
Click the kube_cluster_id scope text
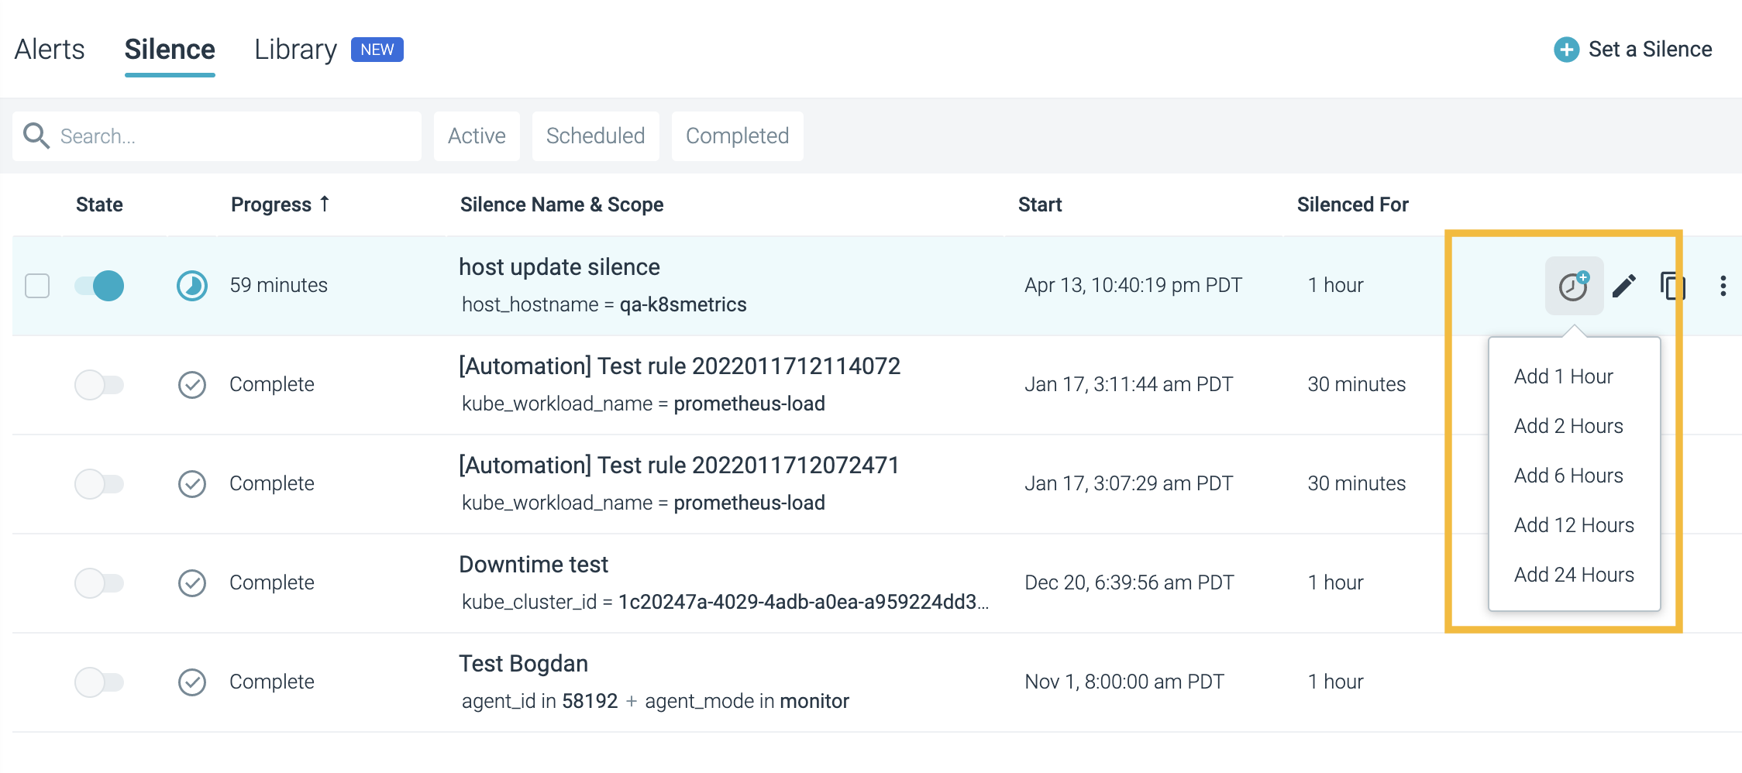pyautogui.click(x=725, y=603)
